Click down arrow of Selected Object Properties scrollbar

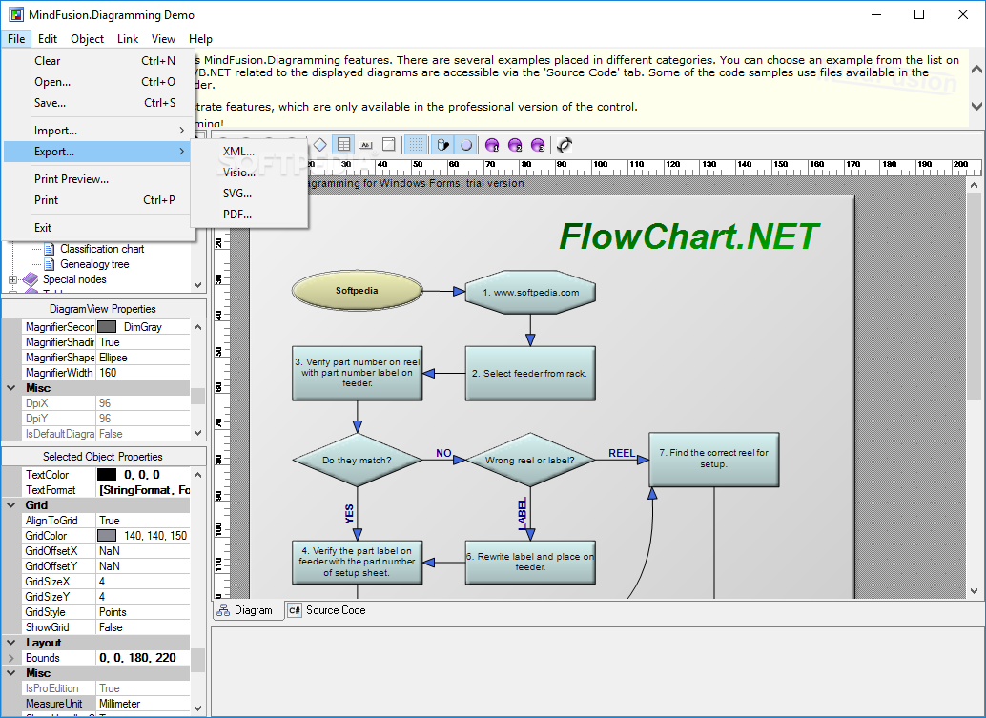(x=197, y=708)
